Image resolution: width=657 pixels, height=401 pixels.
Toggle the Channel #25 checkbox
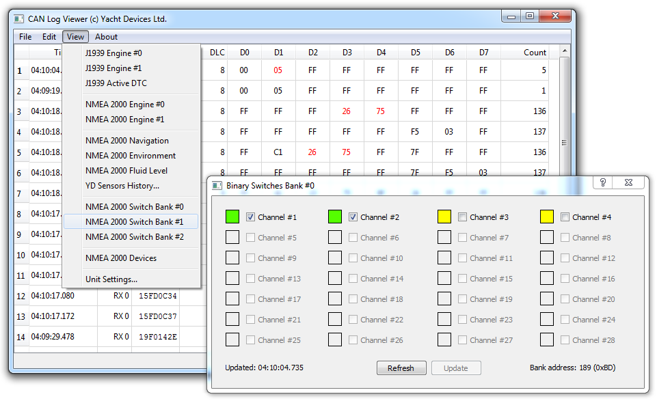(251, 340)
